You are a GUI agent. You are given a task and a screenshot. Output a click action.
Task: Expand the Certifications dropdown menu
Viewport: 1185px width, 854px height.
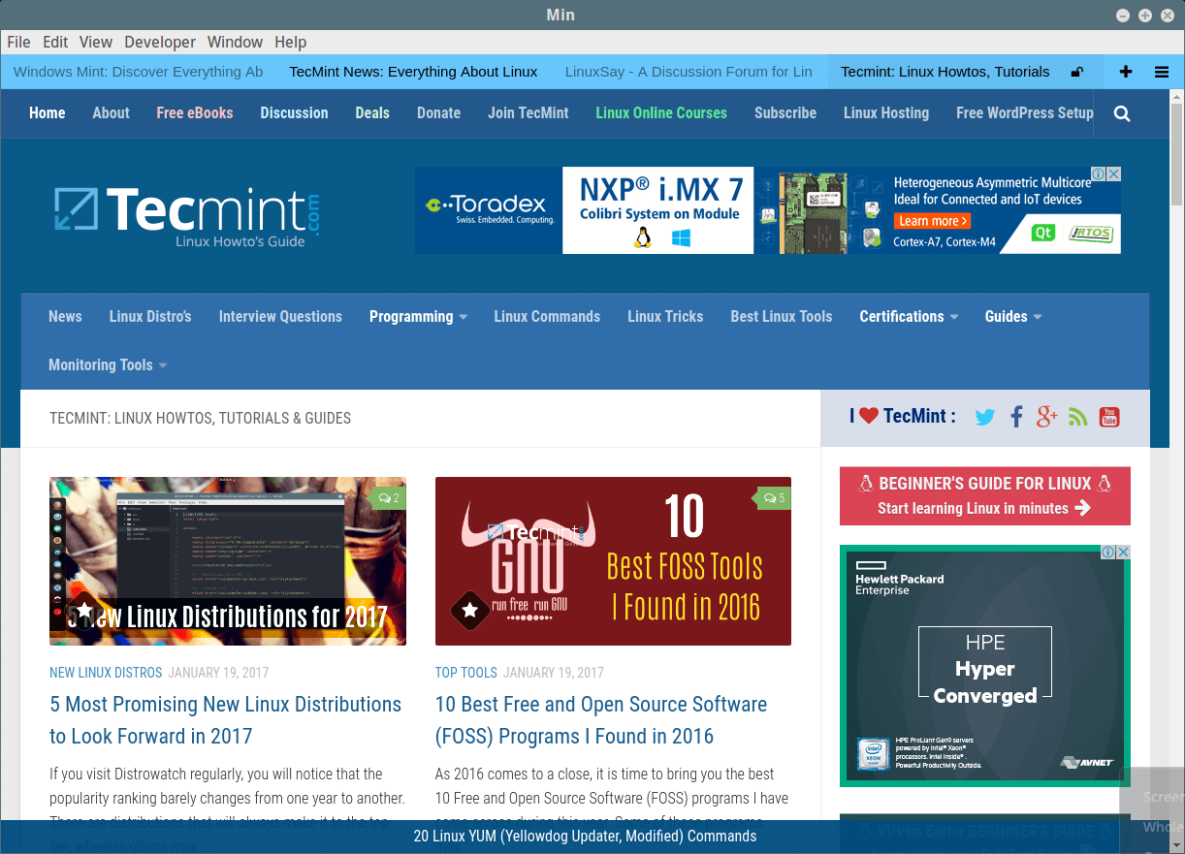tap(909, 317)
